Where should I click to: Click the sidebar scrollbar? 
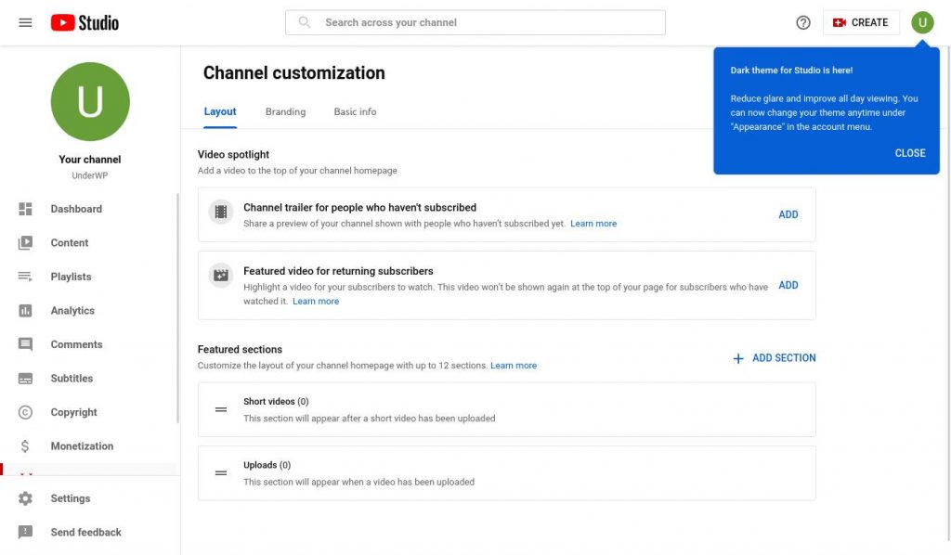tap(177, 308)
